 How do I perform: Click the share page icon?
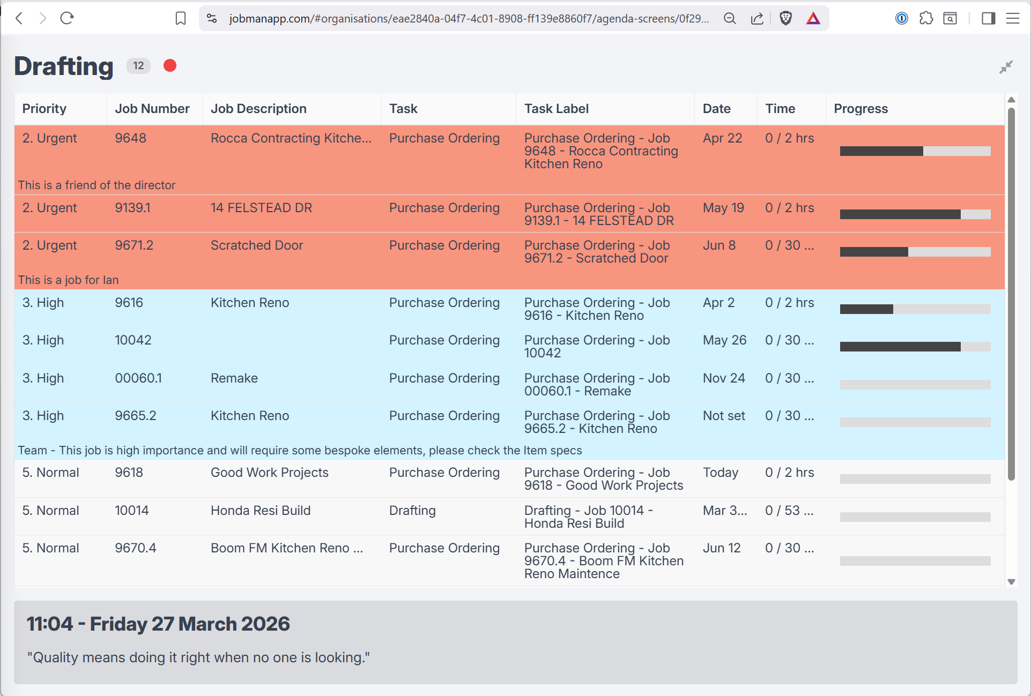pos(757,18)
